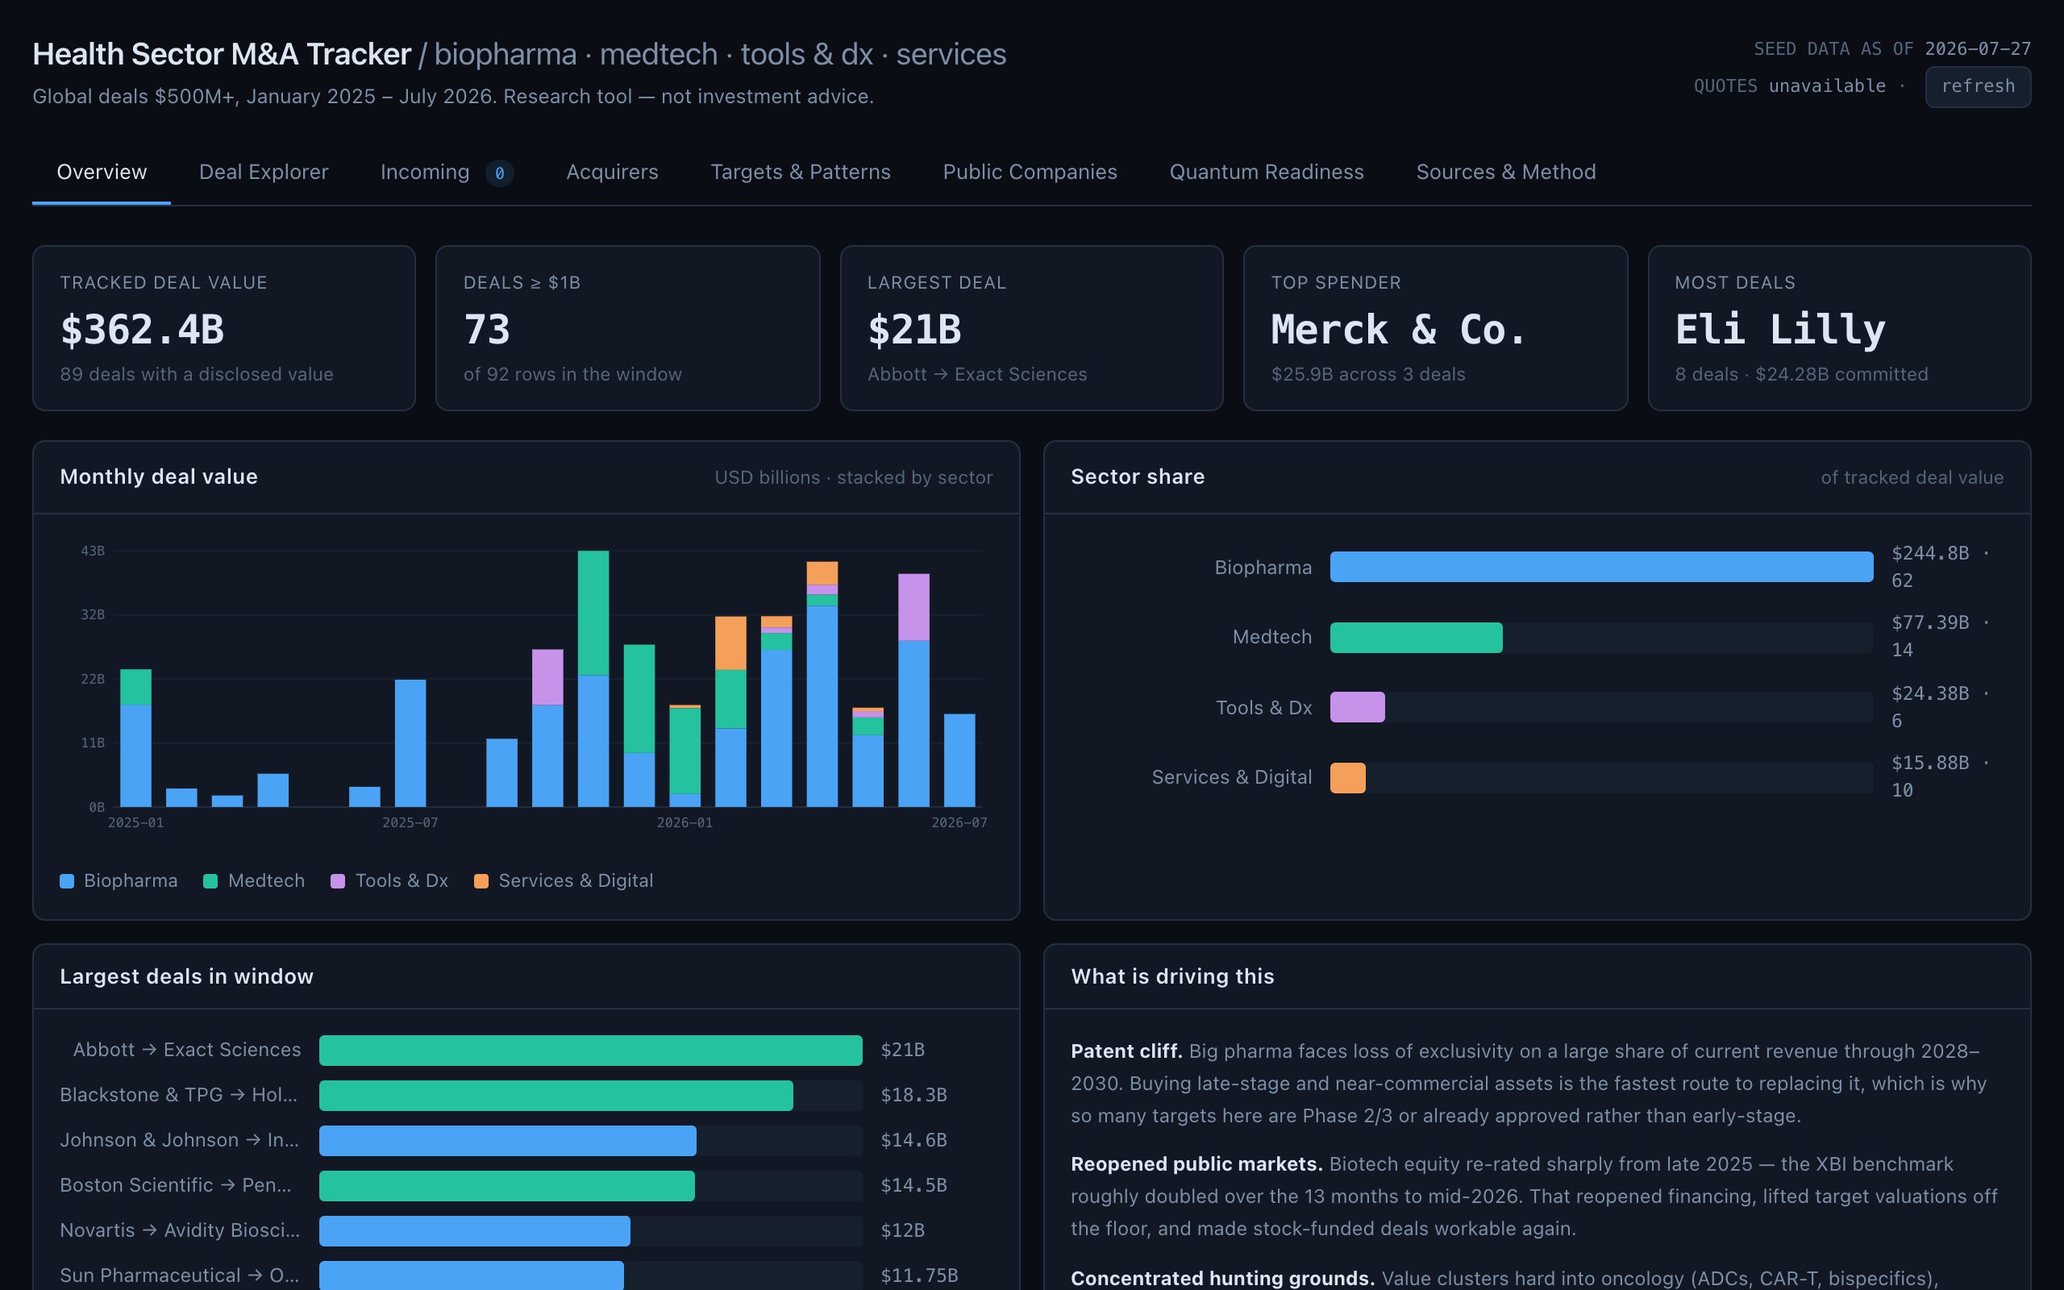Viewport: 2064px width, 1290px height.
Task: Click the Blackstone & TPG deal bar
Action: (556, 1096)
